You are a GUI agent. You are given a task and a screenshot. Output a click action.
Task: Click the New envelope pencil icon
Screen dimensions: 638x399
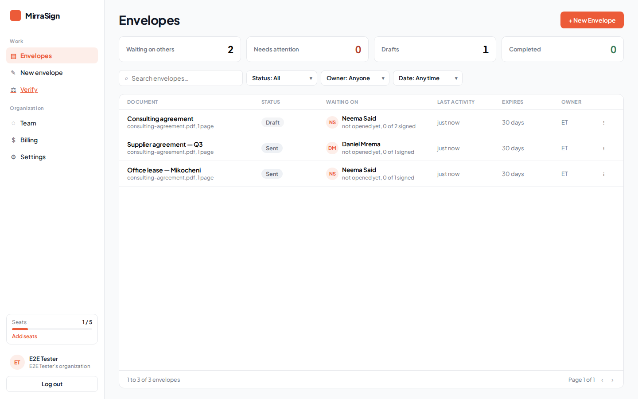click(x=13, y=73)
